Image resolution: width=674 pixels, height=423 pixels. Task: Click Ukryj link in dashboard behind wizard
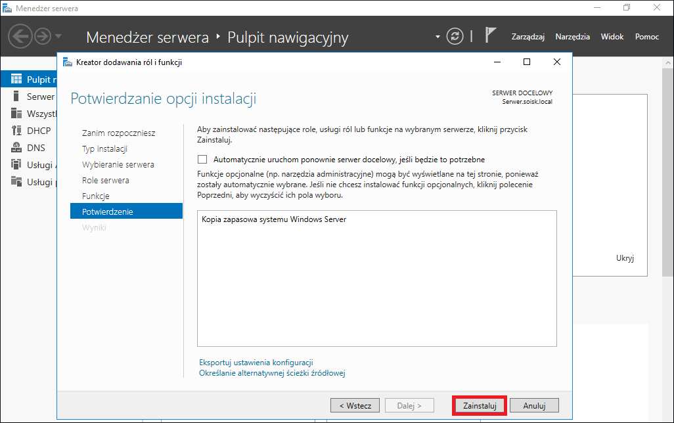coord(625,258)
